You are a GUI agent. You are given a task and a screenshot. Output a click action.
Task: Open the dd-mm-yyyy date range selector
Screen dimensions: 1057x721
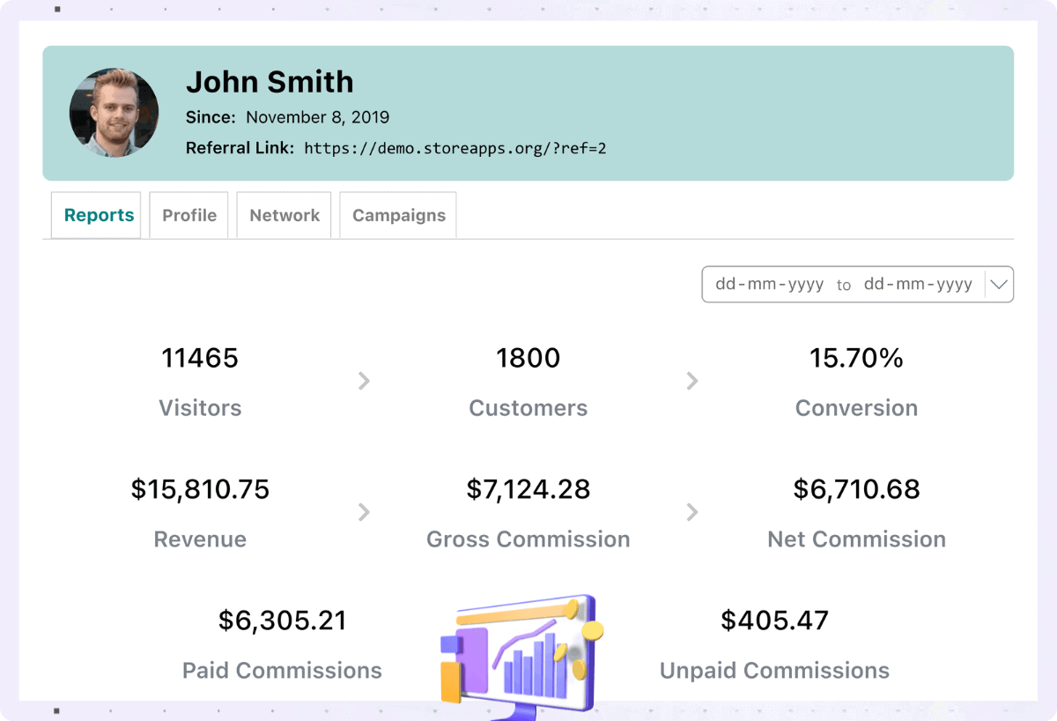[x=846, y=284]
